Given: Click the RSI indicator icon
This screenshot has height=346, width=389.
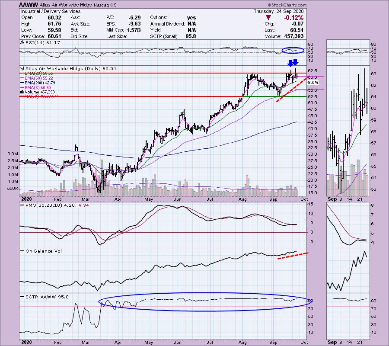Looking at the screenshot, I should coord(22,43).
